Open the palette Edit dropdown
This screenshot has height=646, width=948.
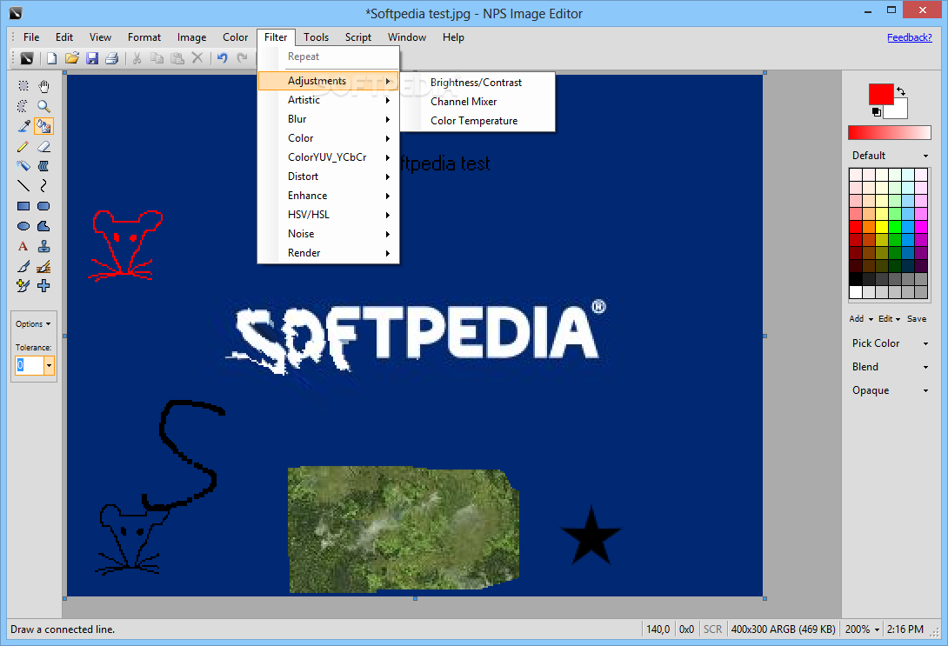[x=890, y=318]
